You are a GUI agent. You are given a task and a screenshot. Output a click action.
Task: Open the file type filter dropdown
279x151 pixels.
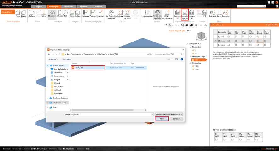[169, 114]
